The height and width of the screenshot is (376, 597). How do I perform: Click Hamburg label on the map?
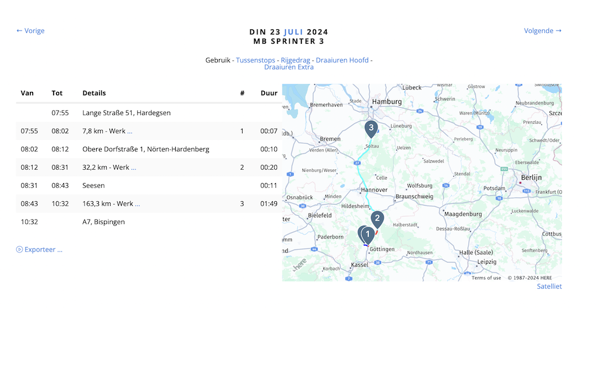click(x=387, y=102)
